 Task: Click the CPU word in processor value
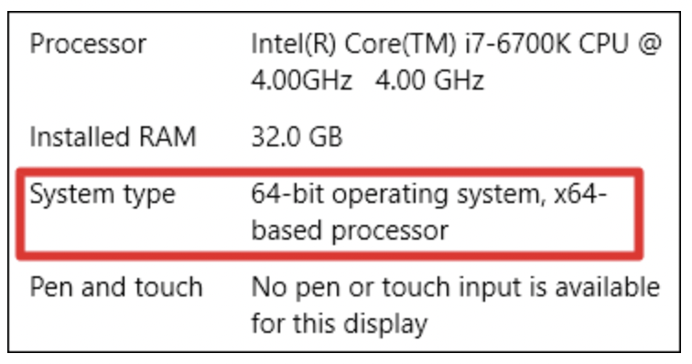pyautogui.click(x=603, y=44)
